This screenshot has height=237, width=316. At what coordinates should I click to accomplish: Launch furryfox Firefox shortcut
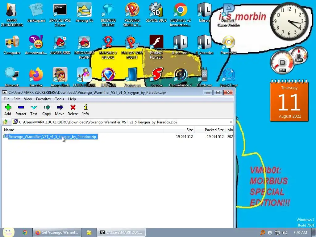(36, 77)
